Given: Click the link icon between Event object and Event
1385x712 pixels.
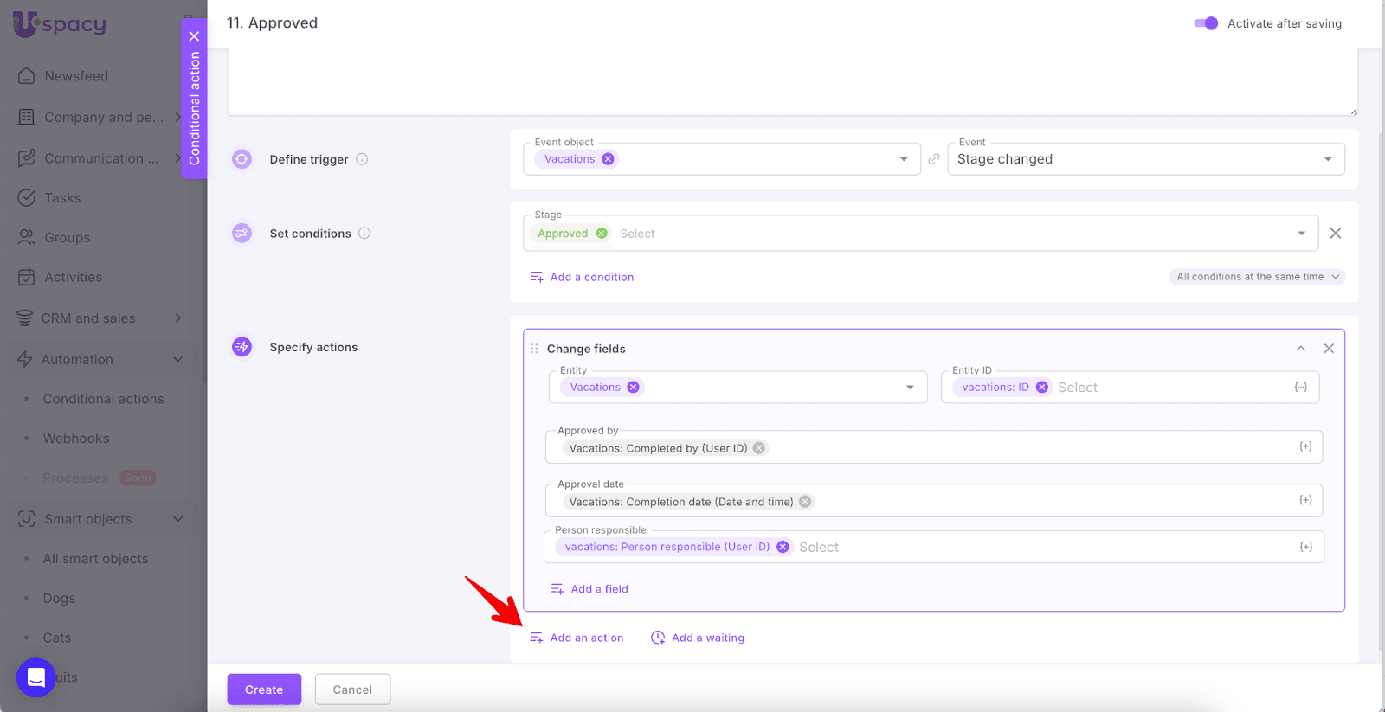Looking at the screenshot, I should point(934,159).
